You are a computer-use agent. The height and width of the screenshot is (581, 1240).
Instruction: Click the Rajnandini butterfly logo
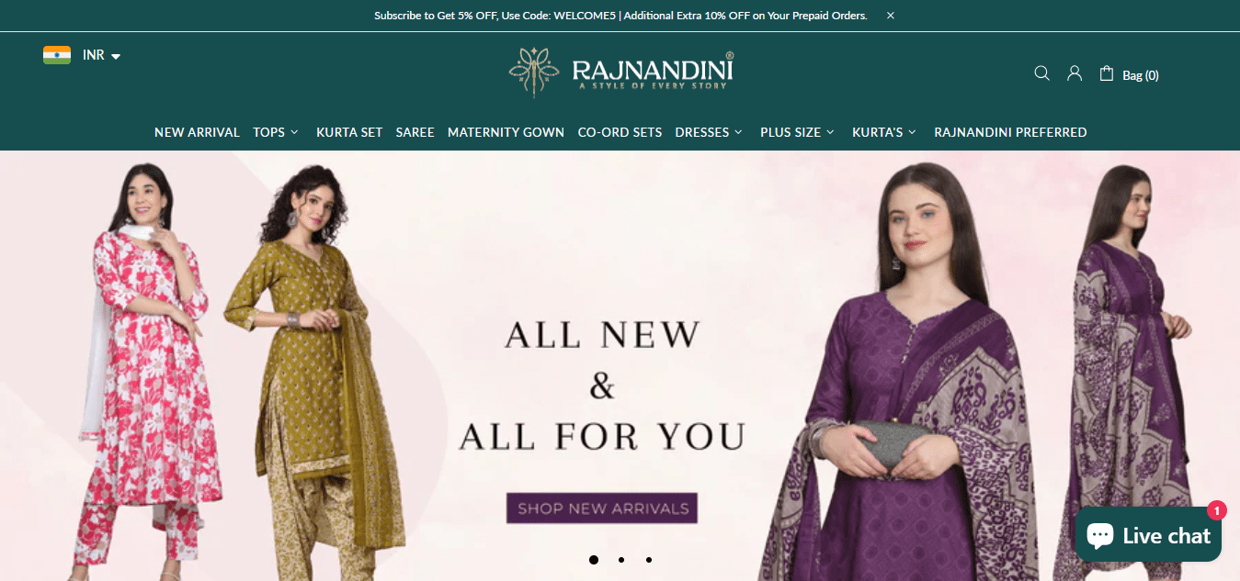(x=621, y=73)
